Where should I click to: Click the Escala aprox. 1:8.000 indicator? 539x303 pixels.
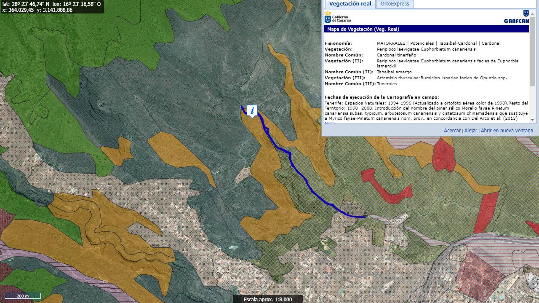(x=268, y=299)
